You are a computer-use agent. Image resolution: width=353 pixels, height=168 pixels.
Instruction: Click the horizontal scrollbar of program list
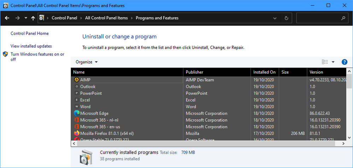tap(208, 143)
